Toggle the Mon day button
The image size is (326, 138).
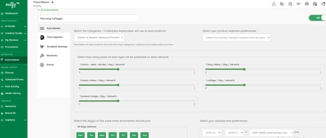(x=81, y=135)
